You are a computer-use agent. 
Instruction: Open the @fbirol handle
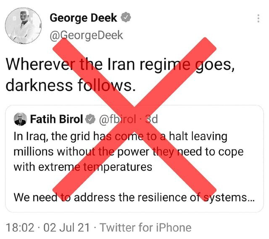[115, 119]
